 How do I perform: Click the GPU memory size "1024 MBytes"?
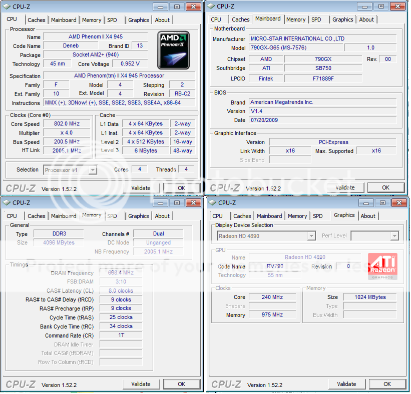click(x=370, y=297)
